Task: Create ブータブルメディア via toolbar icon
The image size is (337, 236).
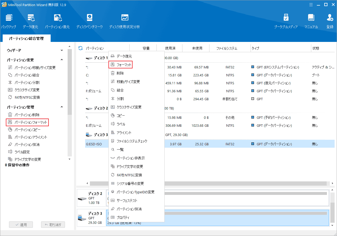Action: 286,21
